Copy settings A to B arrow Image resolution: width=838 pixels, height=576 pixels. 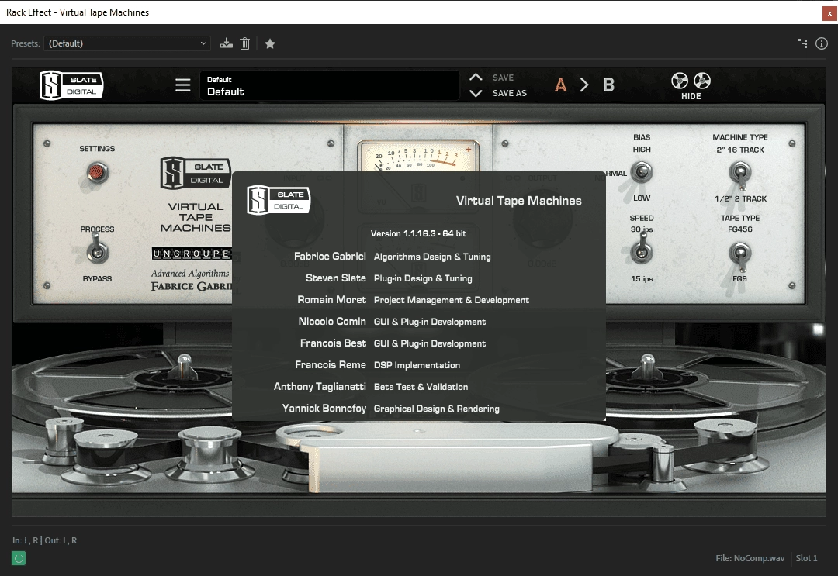point(584,85)
